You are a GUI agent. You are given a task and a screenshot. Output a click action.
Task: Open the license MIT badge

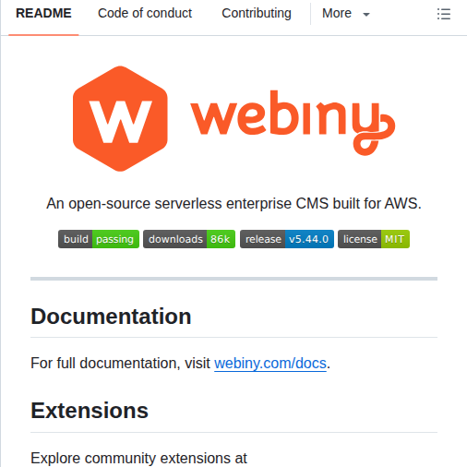[x=374, y=239]
